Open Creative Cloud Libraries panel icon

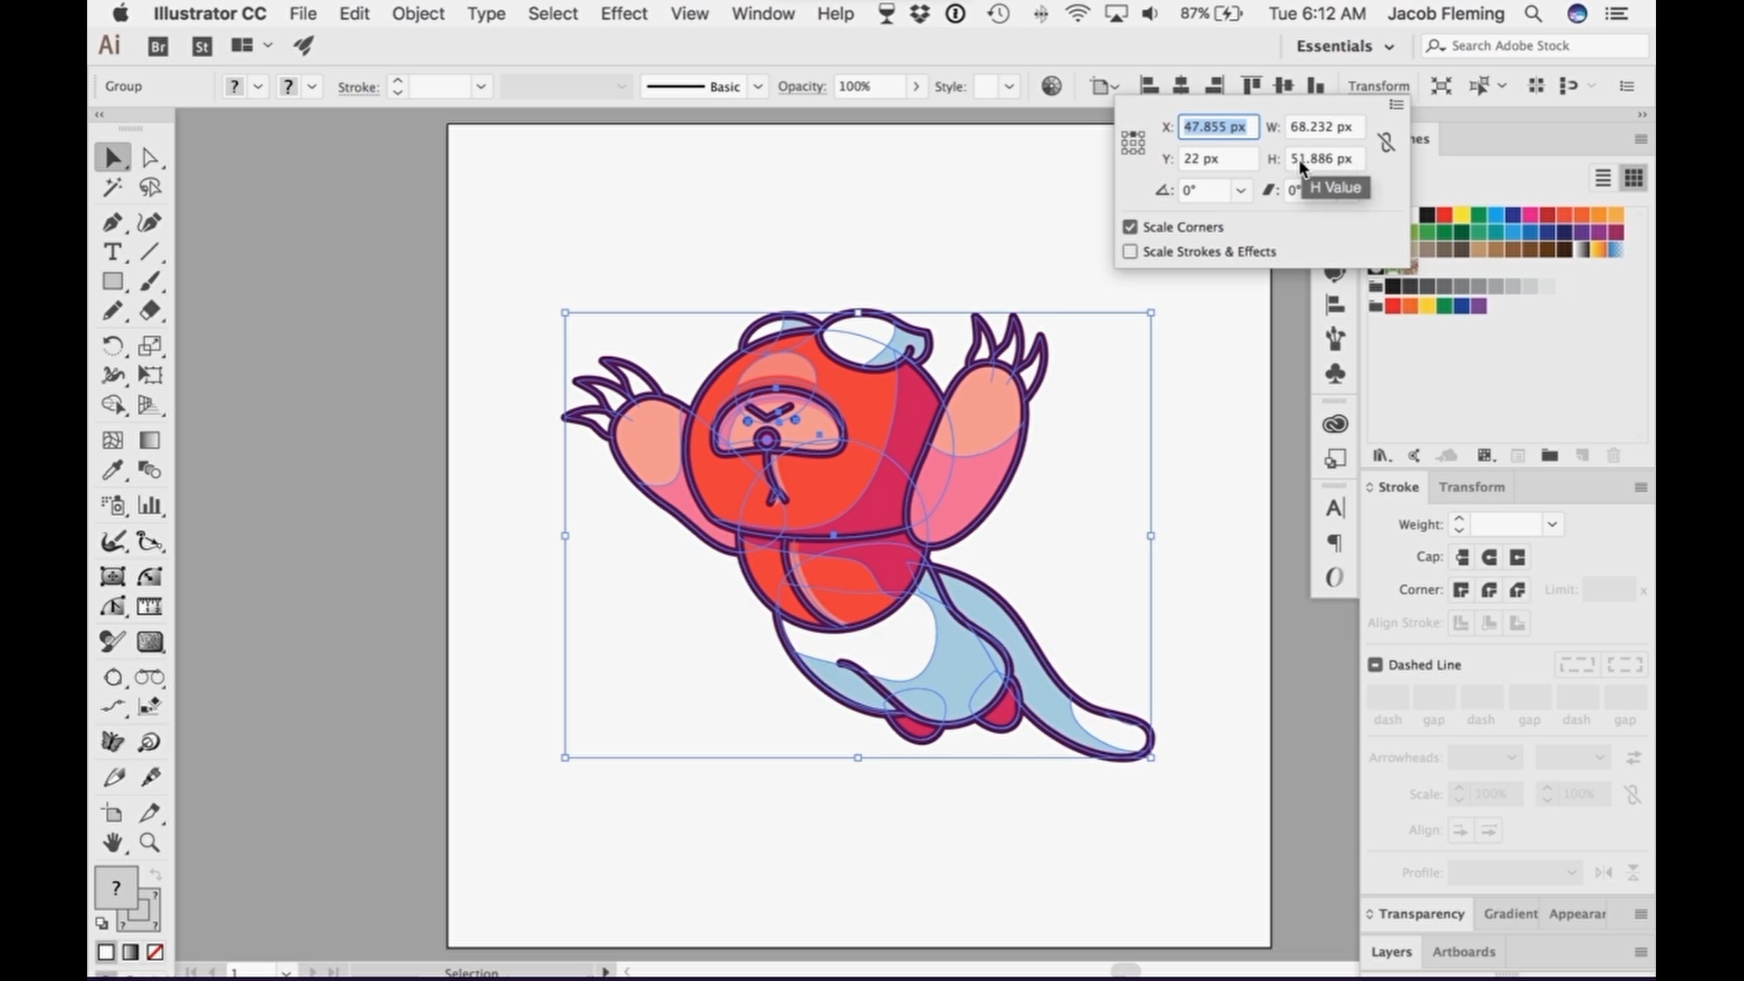(1334, 424)
